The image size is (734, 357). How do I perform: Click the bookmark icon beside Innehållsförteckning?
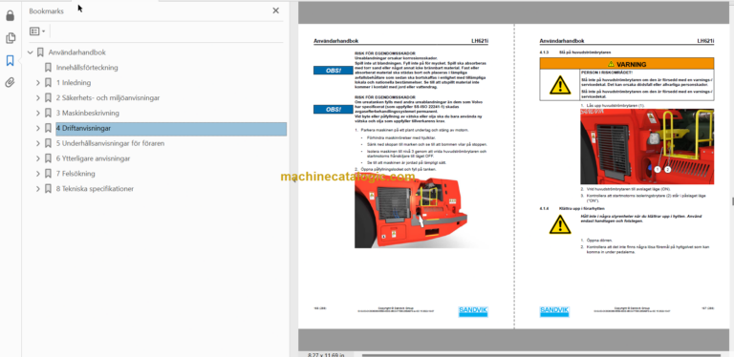48,68
